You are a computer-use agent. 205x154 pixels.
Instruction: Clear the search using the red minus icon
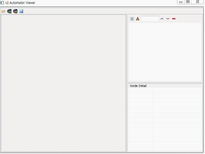point(174,19)
